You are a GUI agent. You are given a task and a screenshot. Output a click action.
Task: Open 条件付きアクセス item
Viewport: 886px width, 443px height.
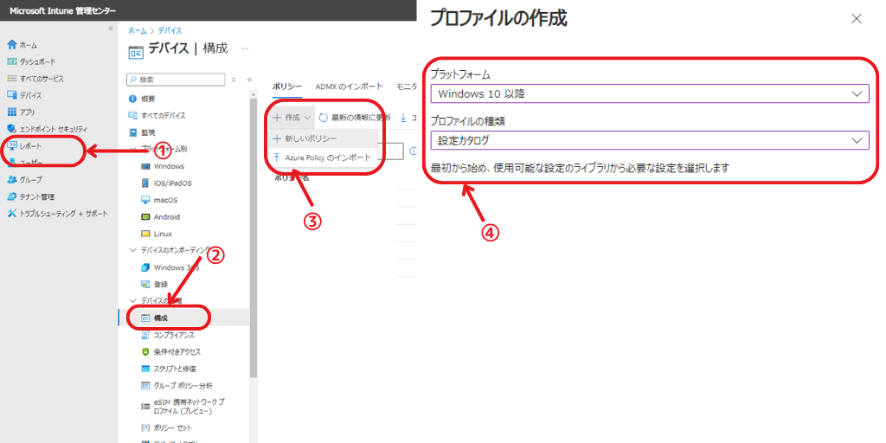170,351
